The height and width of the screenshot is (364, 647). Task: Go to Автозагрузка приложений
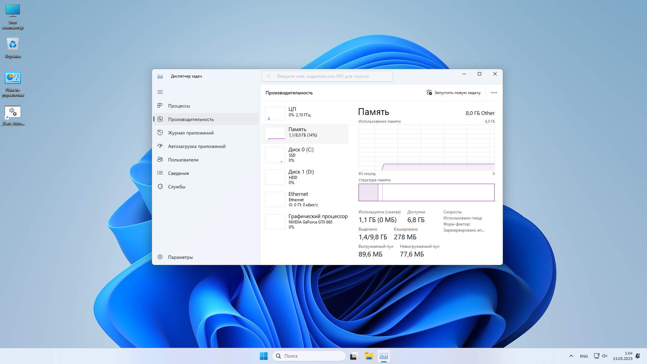coord(196,146)
